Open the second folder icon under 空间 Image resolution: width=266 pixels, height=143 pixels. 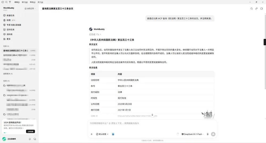[x=5, y=95]
